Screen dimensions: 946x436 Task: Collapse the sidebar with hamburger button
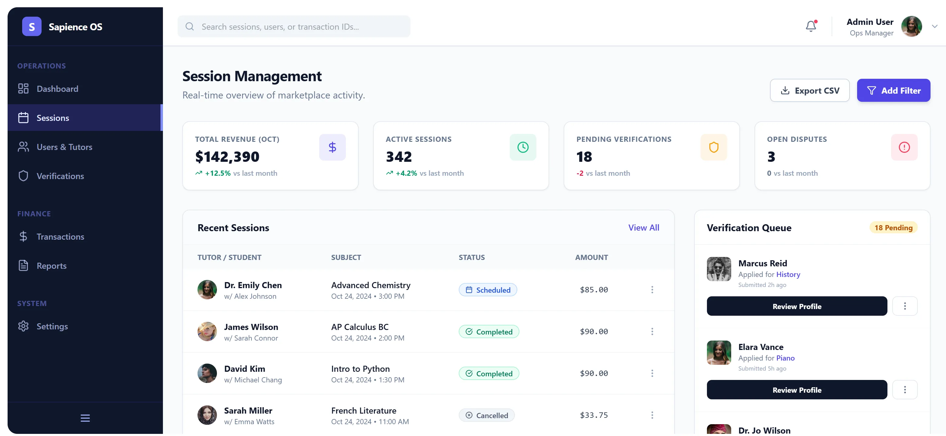coord(85,418)
